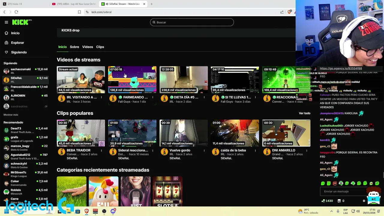The height and width of the screenshot is (216, 384).
Task: Click the home icon beside Inicio
Action: [6, 33]
